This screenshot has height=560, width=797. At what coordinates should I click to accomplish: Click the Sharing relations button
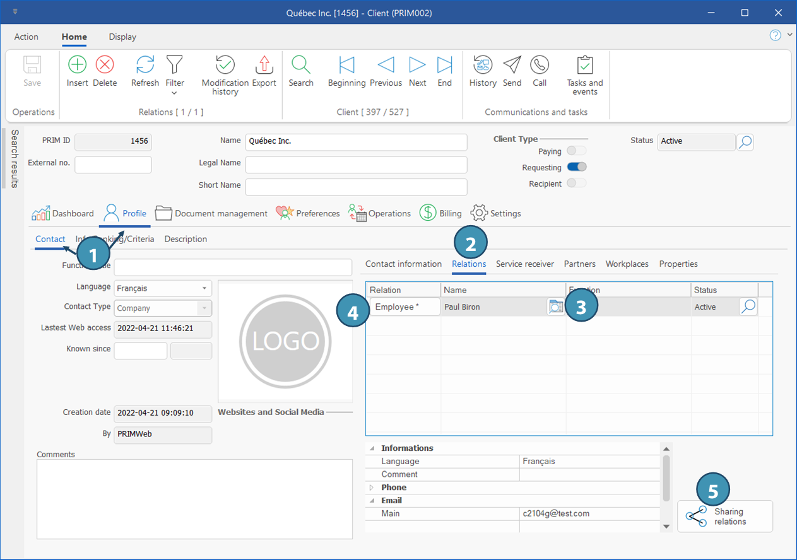(724, 516)
